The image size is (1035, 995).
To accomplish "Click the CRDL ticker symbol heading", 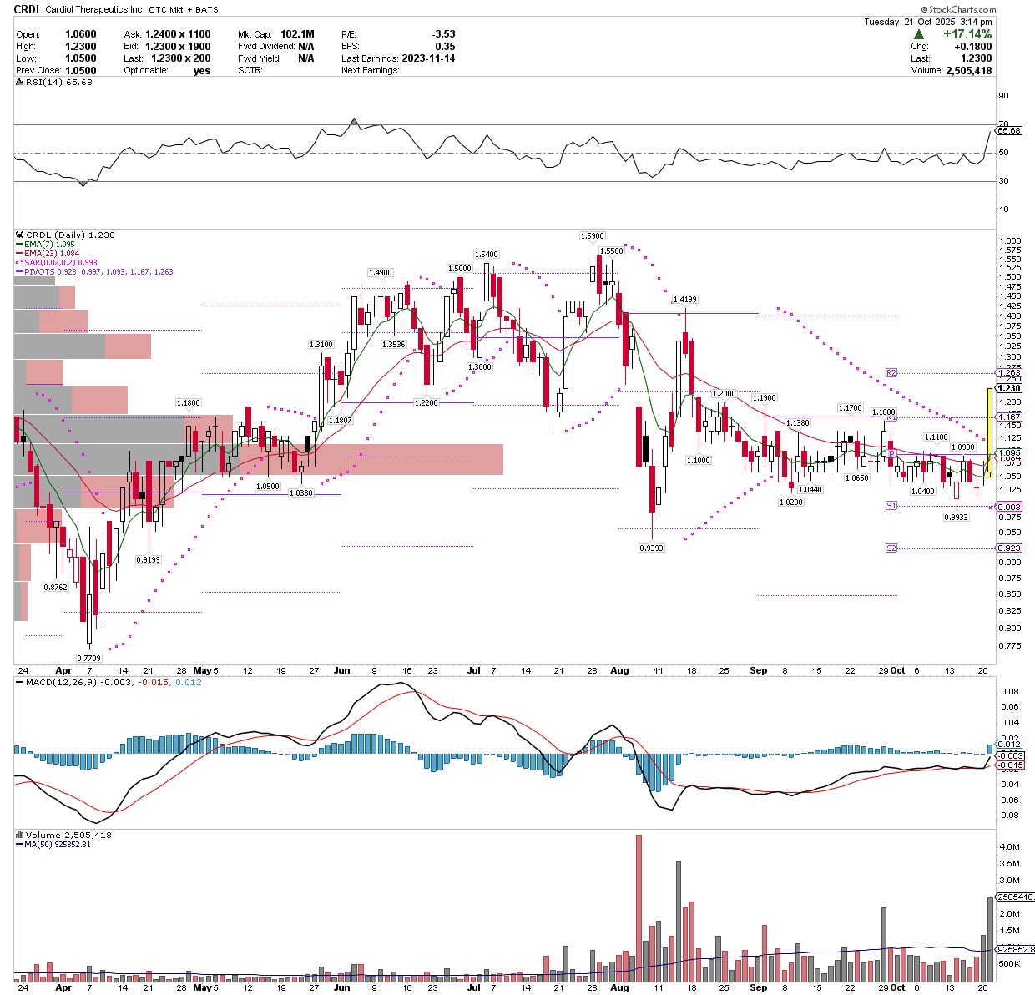I will tap(28, 11).
